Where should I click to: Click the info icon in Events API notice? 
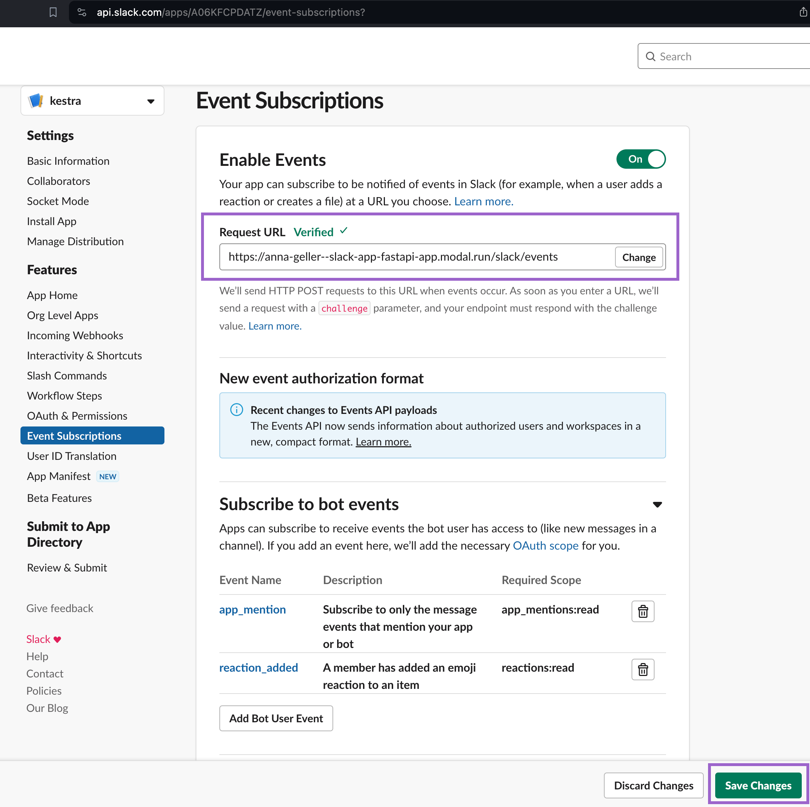coord(237,410)
